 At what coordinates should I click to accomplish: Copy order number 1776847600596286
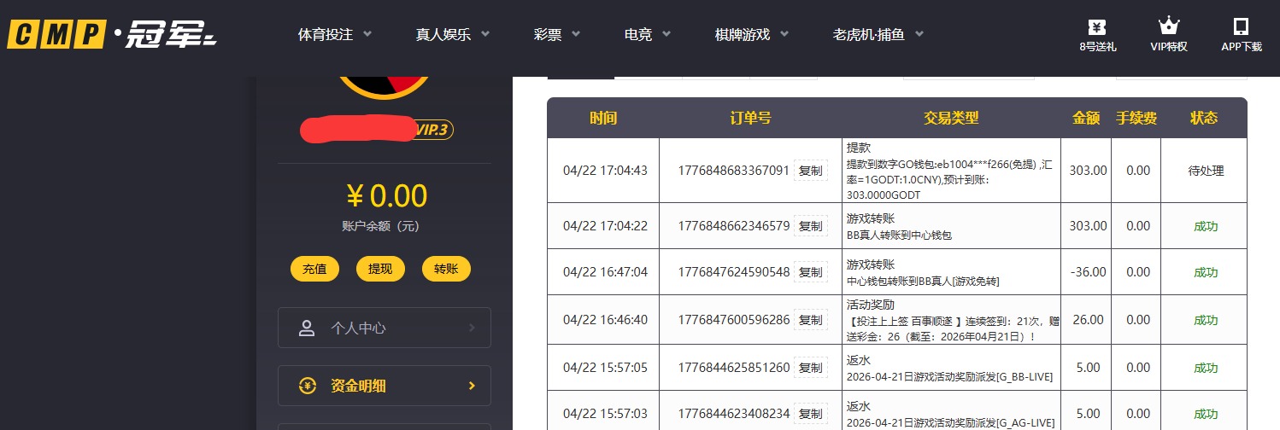(810, 320)
